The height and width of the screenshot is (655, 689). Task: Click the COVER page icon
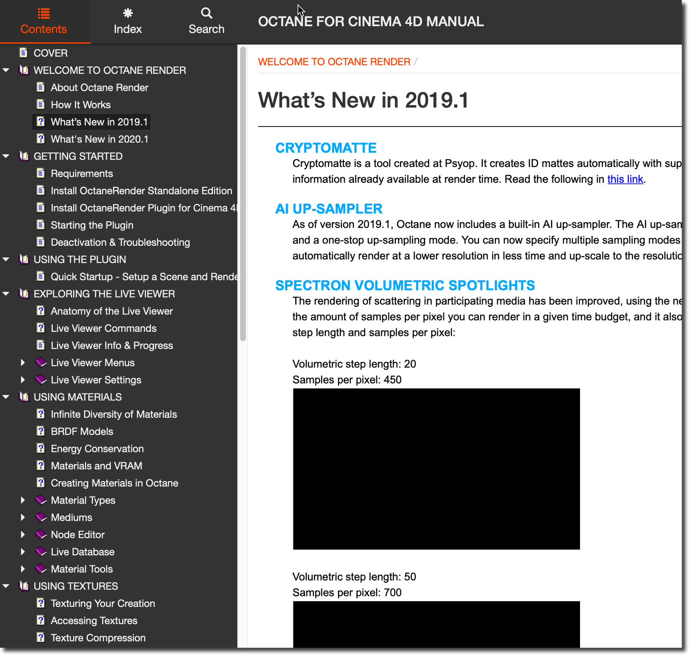(24, 53)
